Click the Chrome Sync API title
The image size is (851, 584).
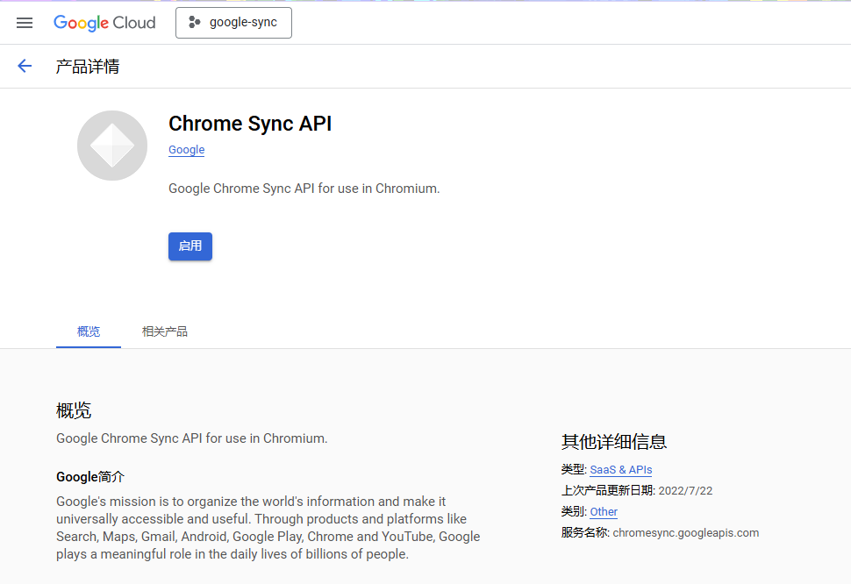pos(250,124)
